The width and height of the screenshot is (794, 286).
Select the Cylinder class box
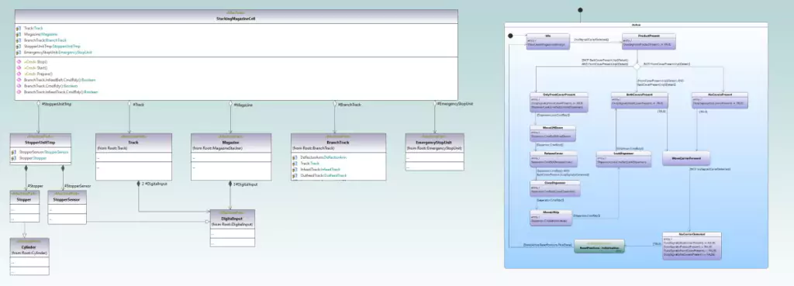tap(29, 257)
